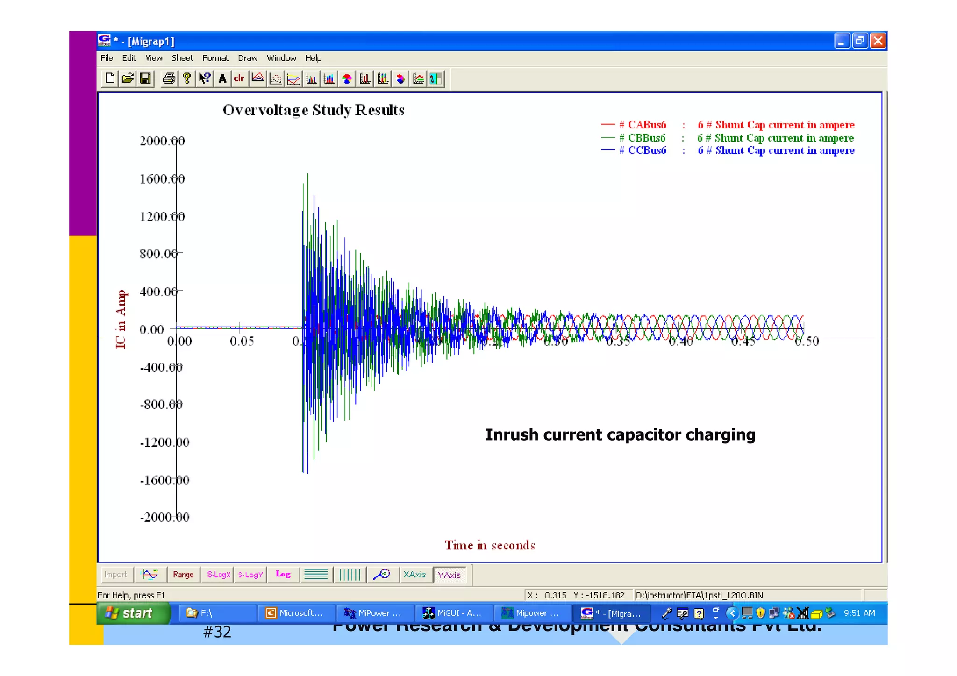Image resolution: width=957 pixels, height=676 pixels.
Task: Choose the multi-line chart icon
Action: 293,78
